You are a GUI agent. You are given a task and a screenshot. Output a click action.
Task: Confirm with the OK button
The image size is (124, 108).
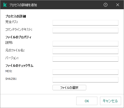pyautogui.click(x=87, y=101)
